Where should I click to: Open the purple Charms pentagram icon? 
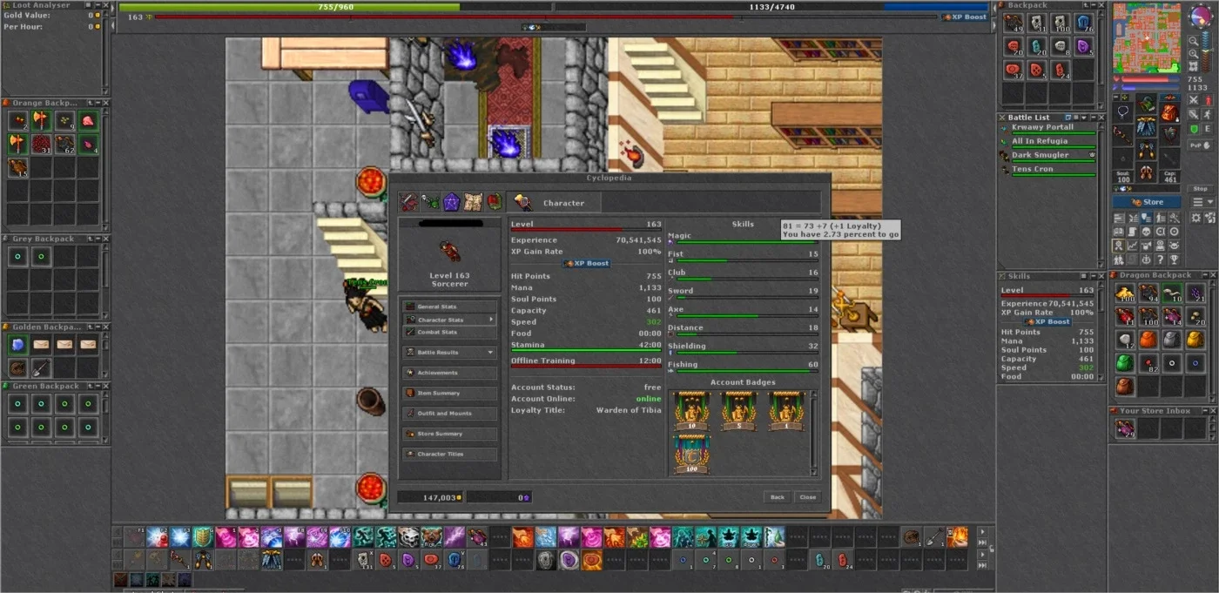point(451,202)
